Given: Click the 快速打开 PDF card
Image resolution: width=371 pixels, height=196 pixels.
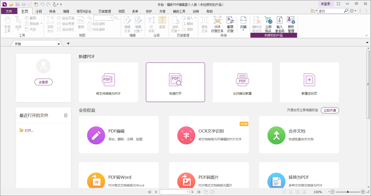Looking at the screenshot, I should point(175,82).
